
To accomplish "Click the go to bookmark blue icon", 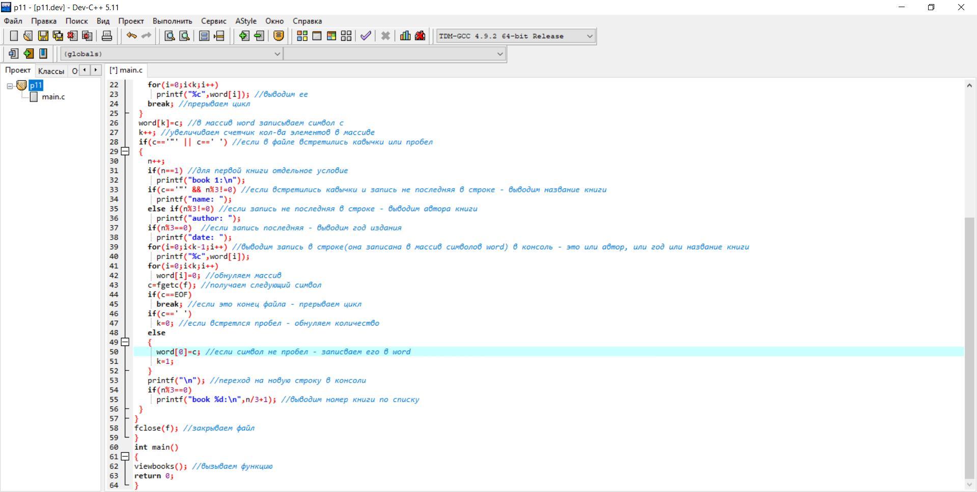I will click(x=43, y=53).
